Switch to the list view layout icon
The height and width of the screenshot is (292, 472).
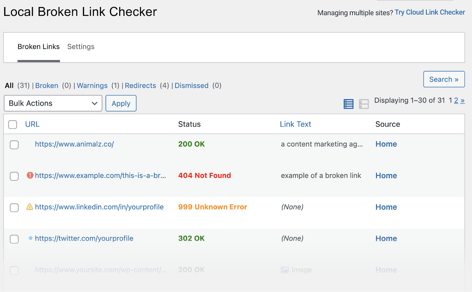pyautogui.click(x=348, y=104)
